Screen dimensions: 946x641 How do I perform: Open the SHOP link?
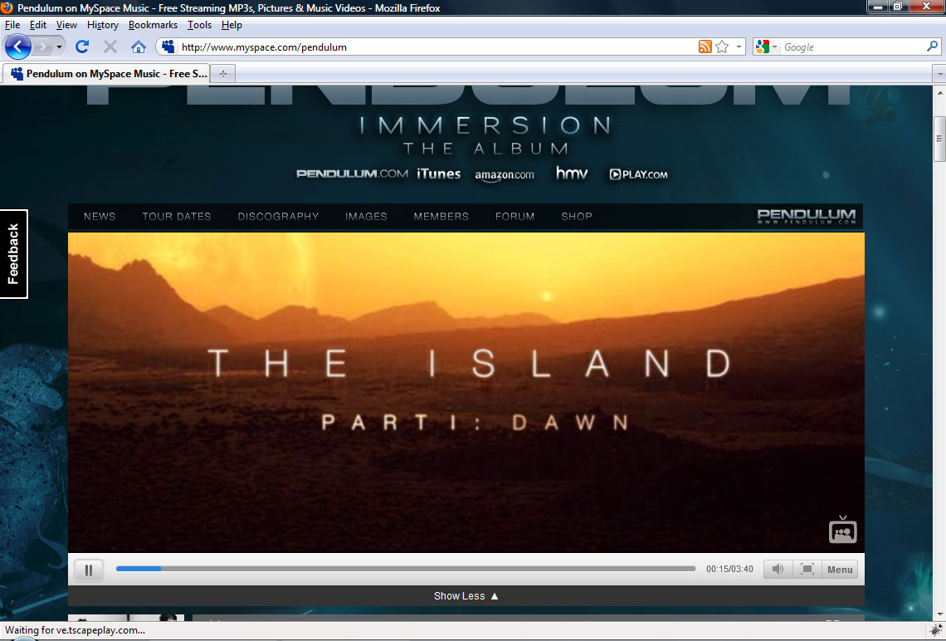[577, 216]
